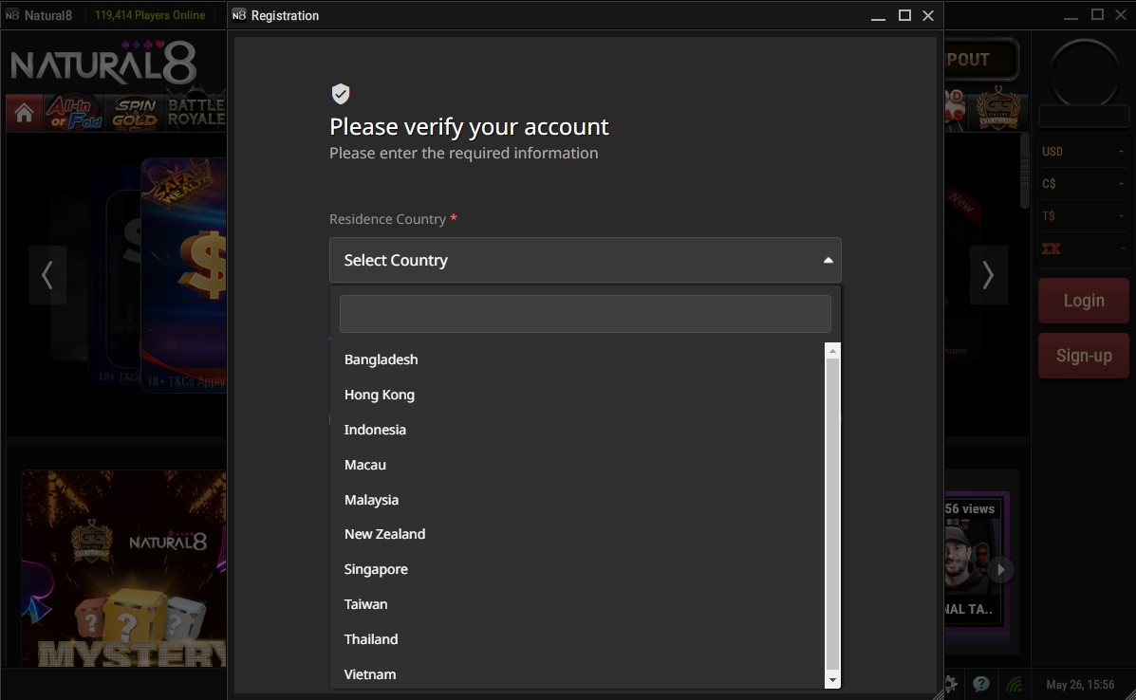Open the All-In or Fold game icon
Viewport: 1136px width, 700px height.
[74, 113]
